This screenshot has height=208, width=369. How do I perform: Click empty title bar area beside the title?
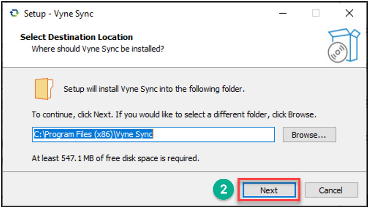(184, 14)
